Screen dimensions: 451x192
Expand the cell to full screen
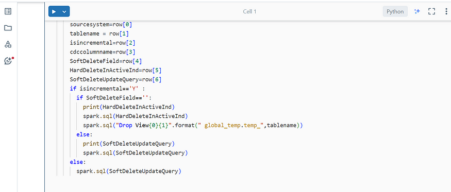[431, 11]
